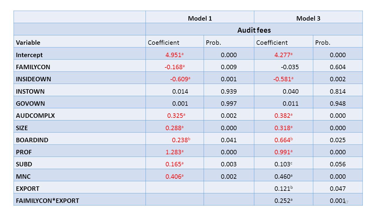The width and height of the screenshot is (377, 212).
Task: Select the "Intercept" row label
Action: [x=29, y=55]
